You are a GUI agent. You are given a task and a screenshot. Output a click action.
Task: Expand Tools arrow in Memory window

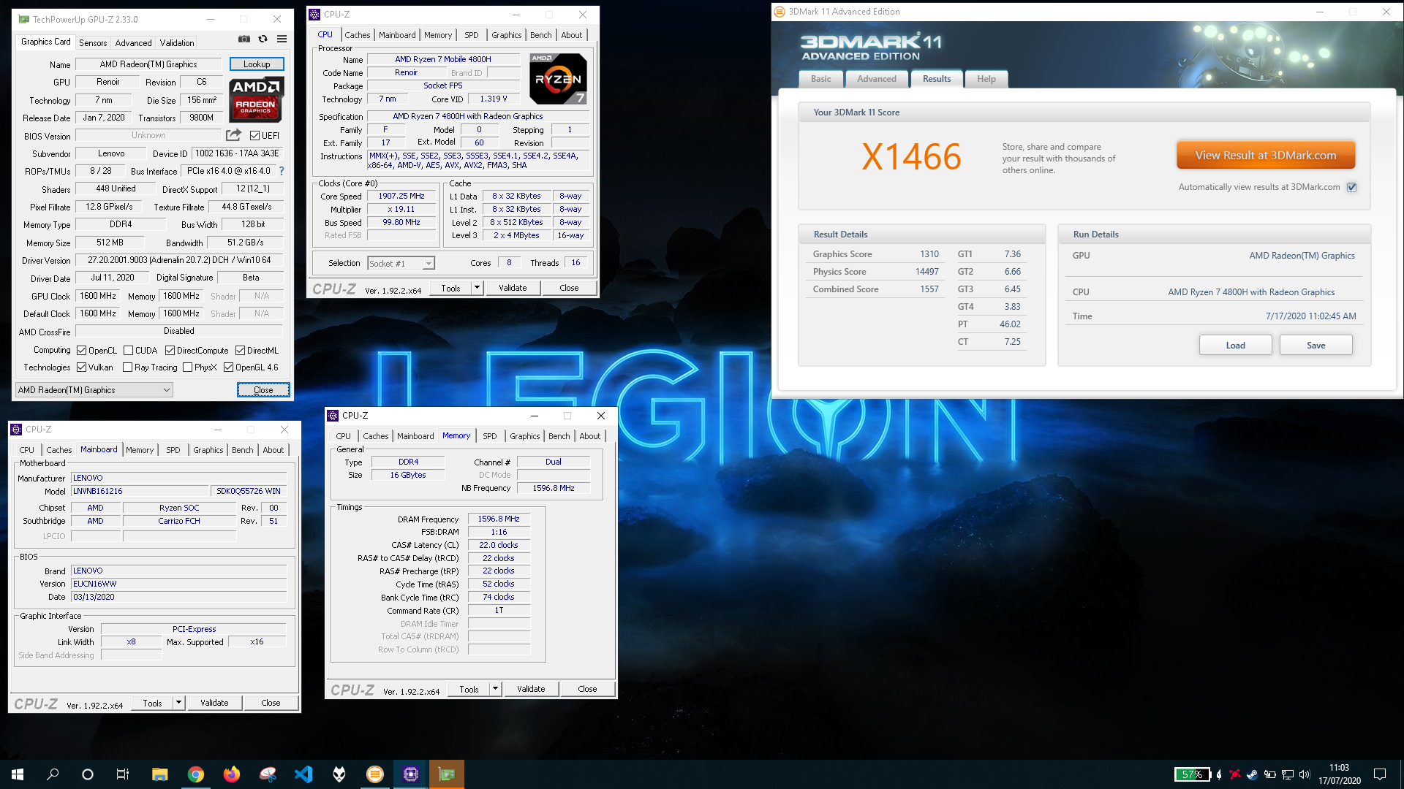[495, 689]
